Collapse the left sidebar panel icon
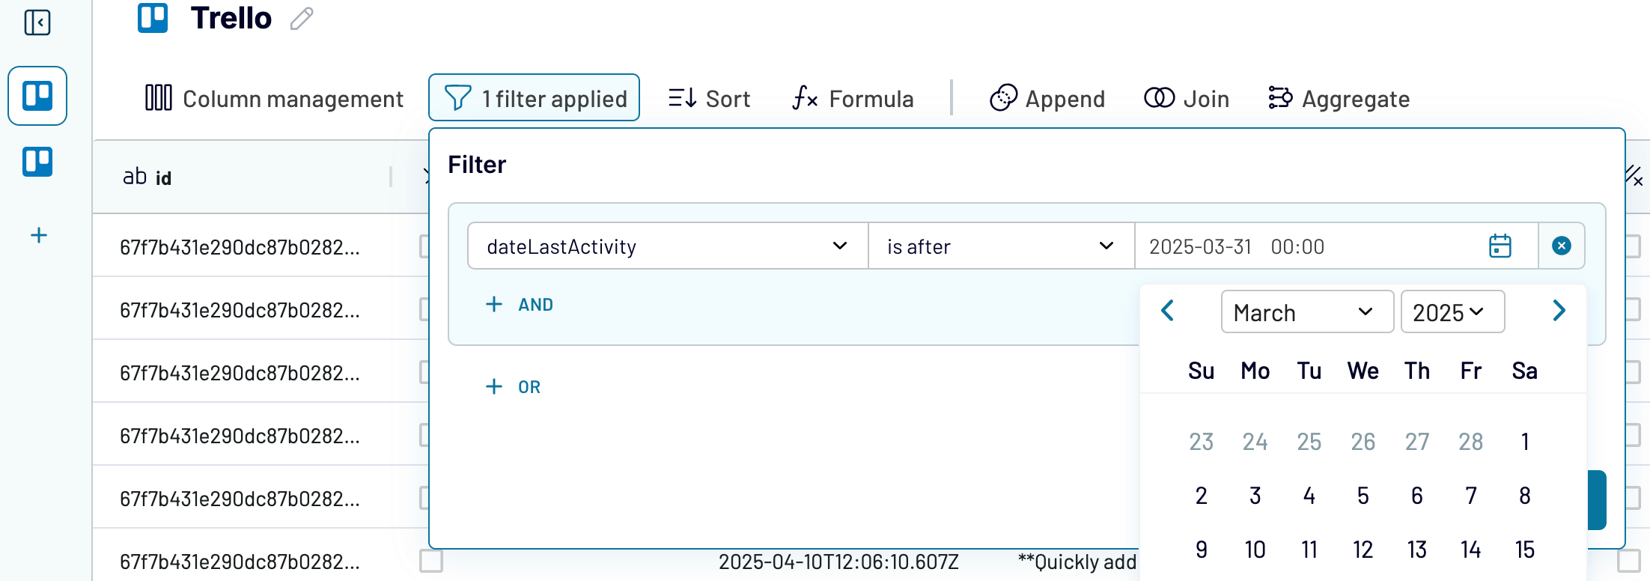Screen dimensions: 1650x581 click(37, 22)
